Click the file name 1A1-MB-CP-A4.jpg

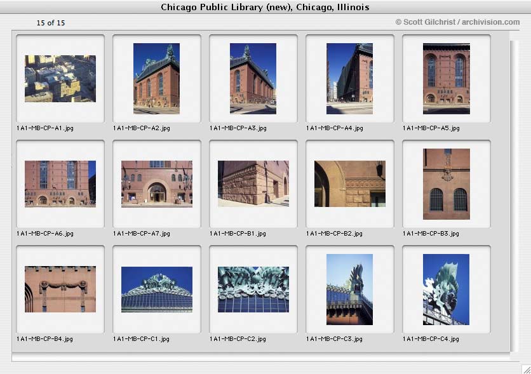334,128
